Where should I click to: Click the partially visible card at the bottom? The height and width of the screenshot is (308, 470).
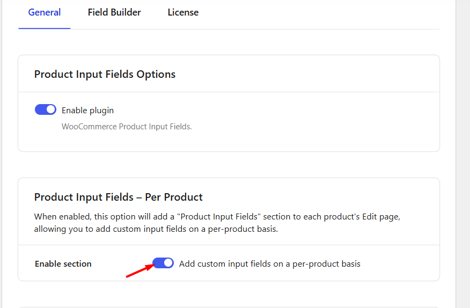coord(229,305)
